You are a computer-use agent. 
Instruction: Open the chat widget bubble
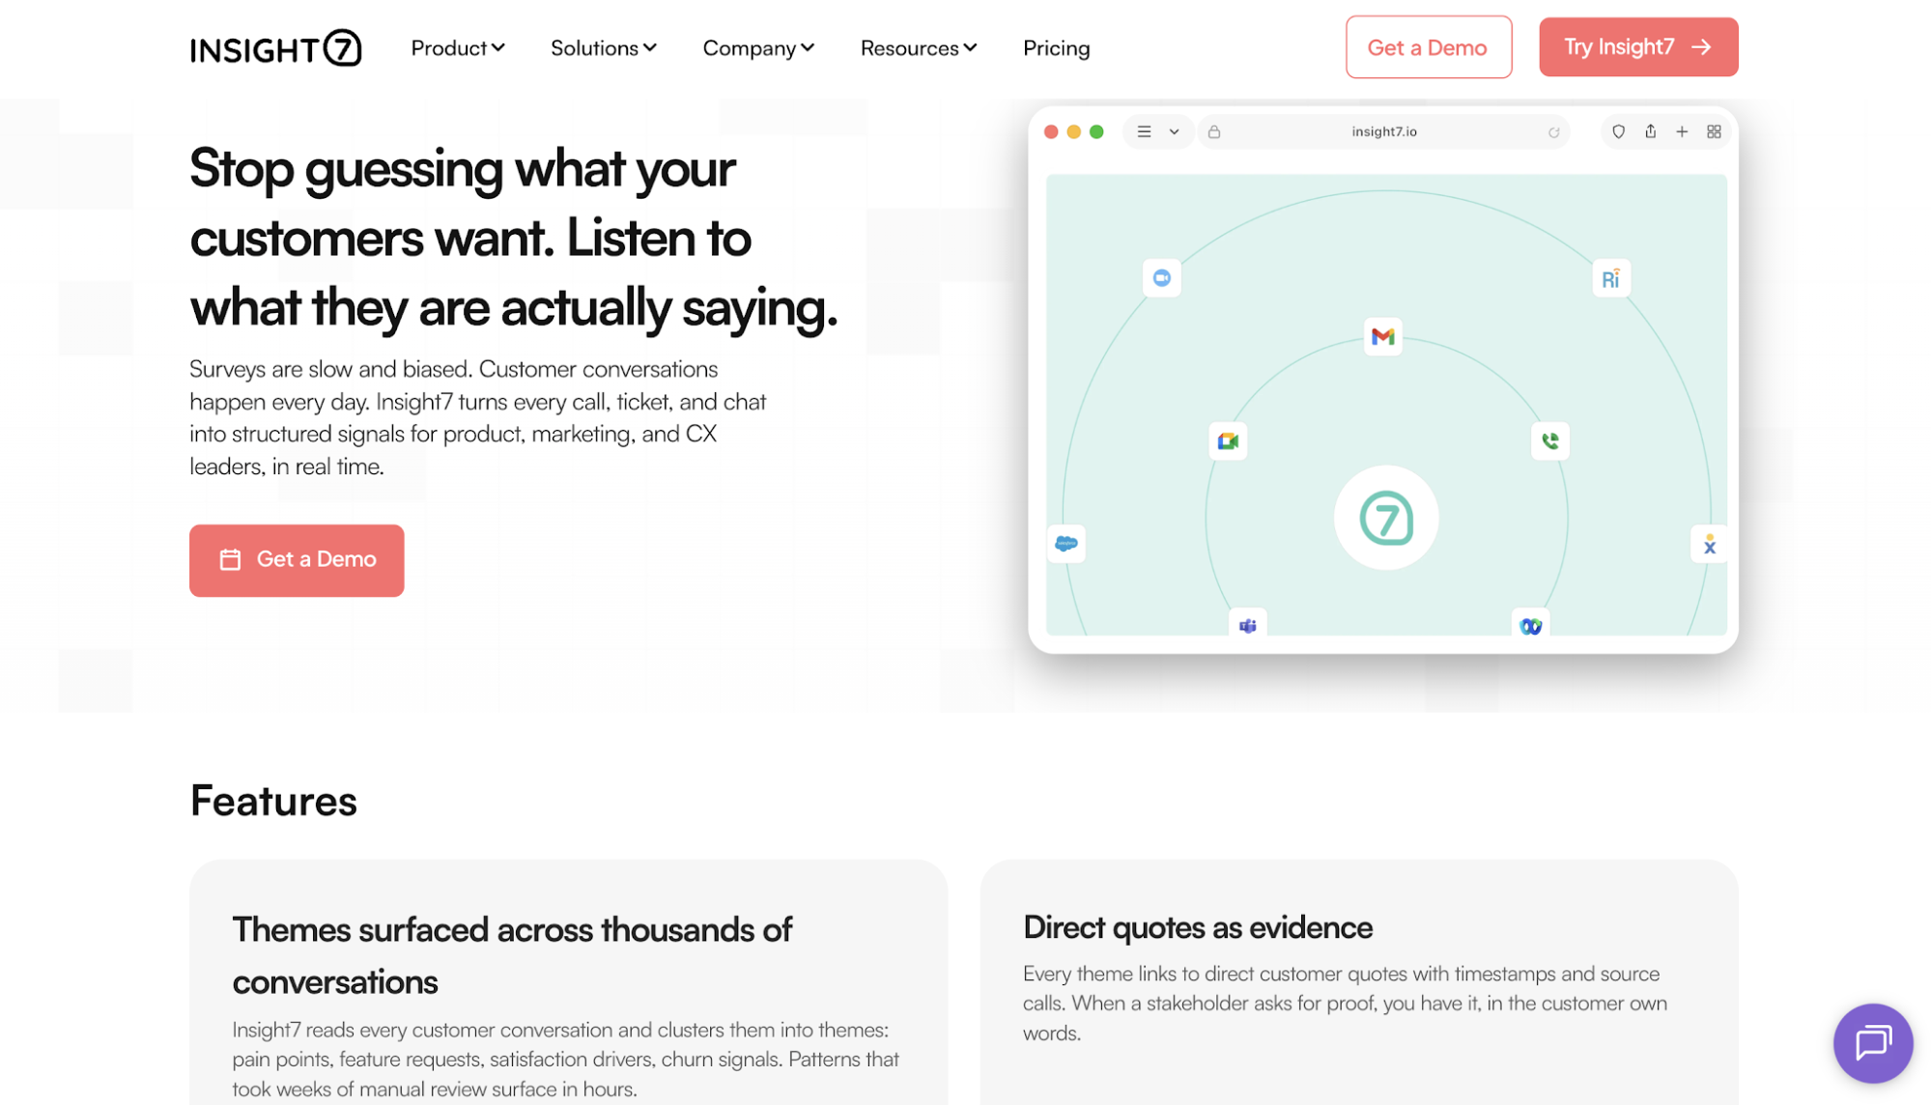point(1872,1042)
